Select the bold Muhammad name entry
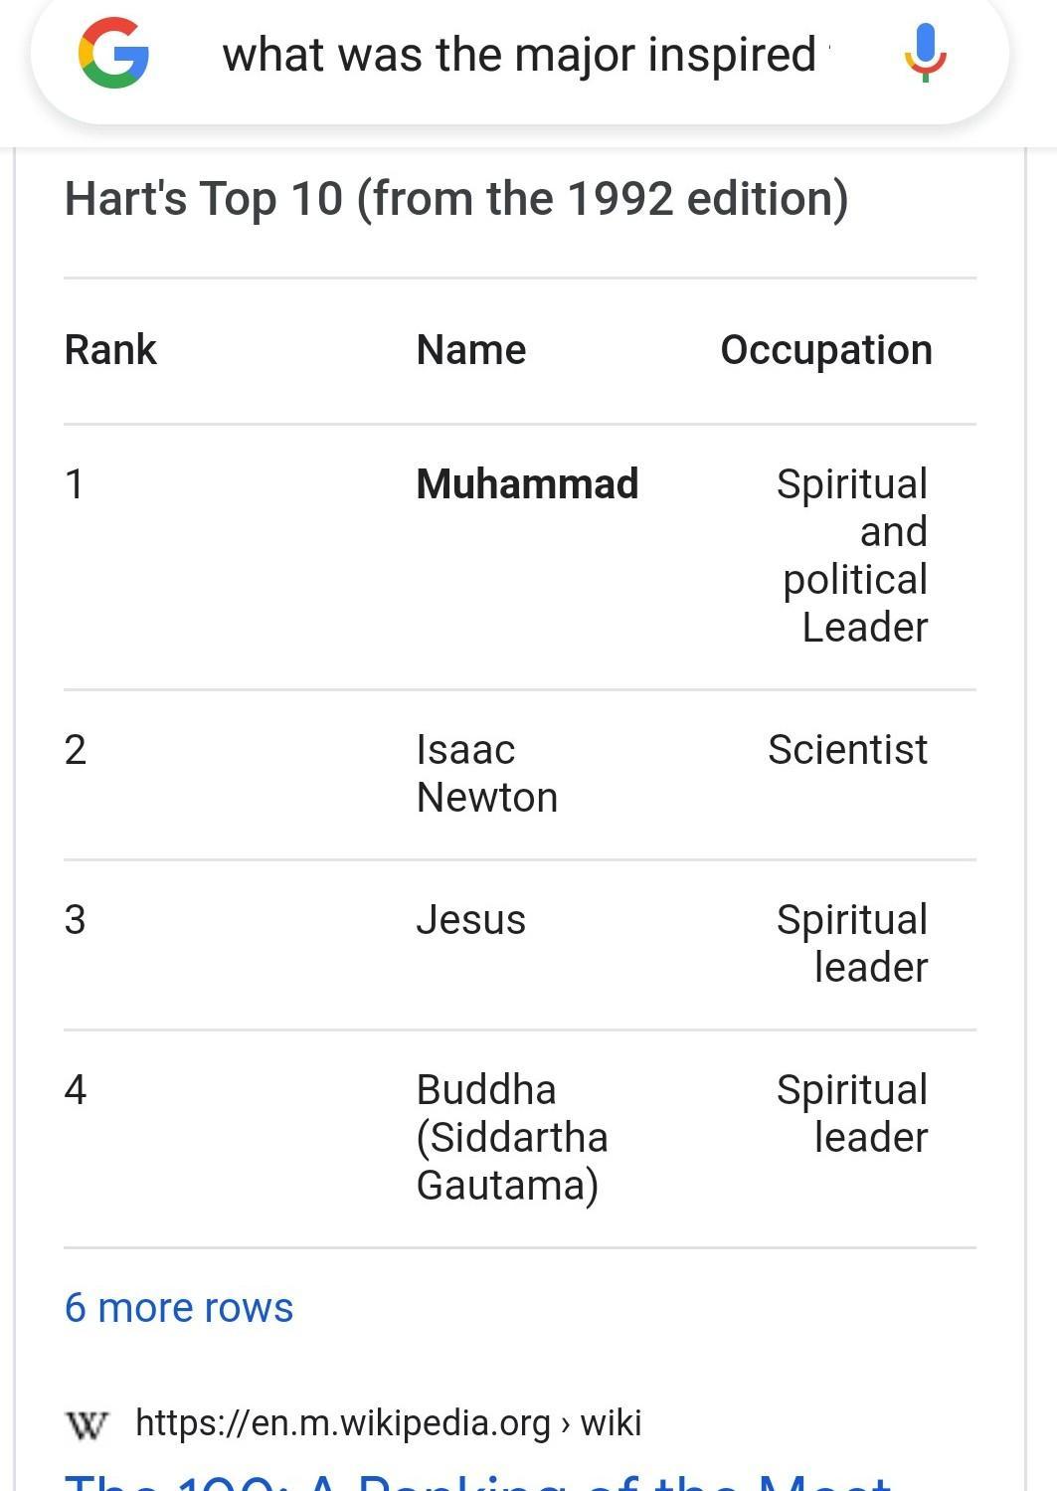Viewport: 1057px width, 1491px height. [527, 484]
